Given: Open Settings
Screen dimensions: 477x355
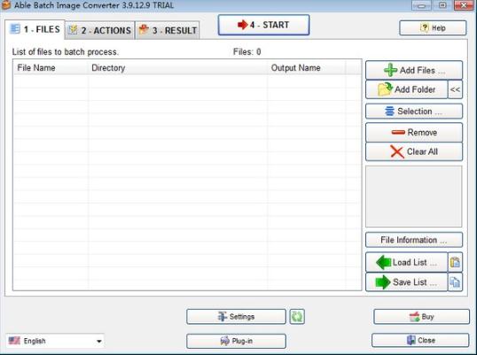Looking at the screenshot, I should [x=236, y=317].
